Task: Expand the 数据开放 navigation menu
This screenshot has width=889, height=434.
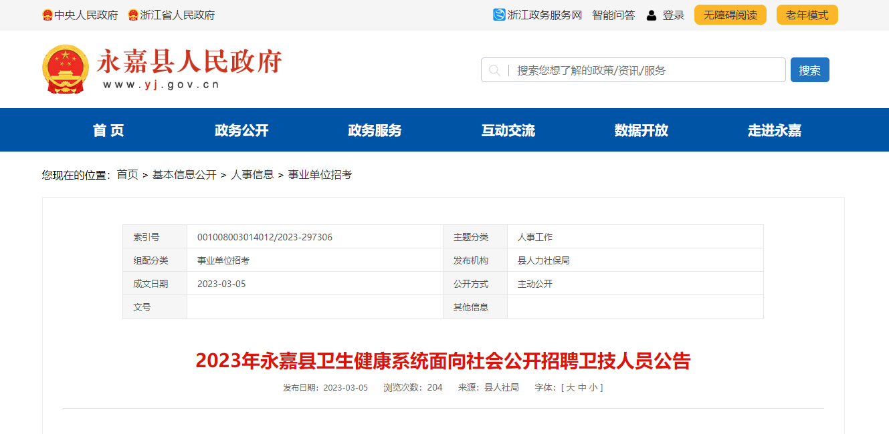Action: (x=641, y=130)
